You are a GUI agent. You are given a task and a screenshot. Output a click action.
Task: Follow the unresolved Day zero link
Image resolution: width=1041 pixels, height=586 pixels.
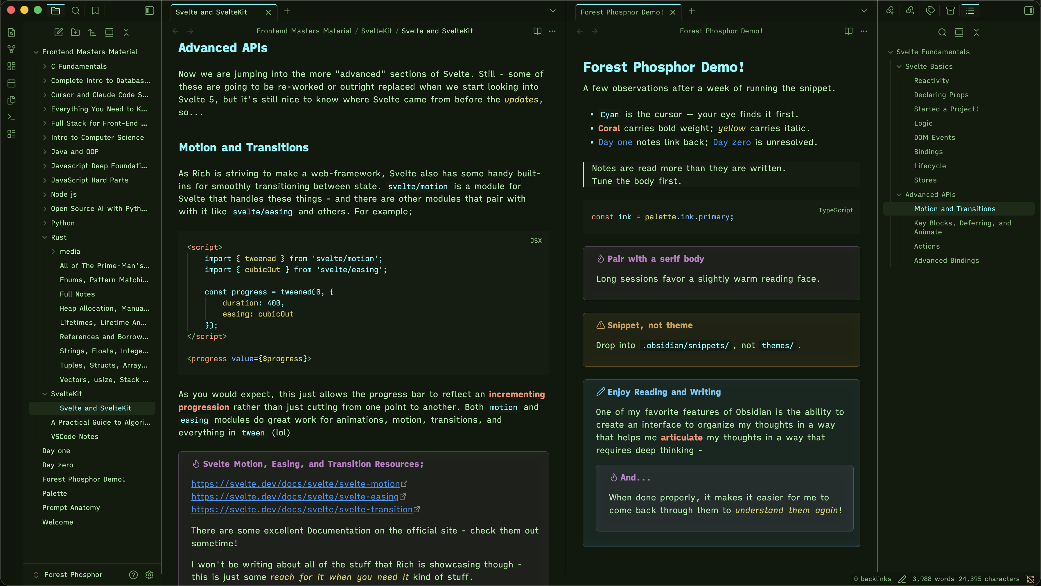732,142
